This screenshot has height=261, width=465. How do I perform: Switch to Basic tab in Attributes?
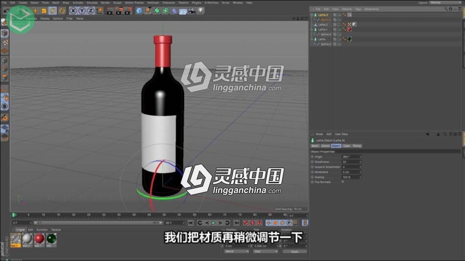pos(315,146)
